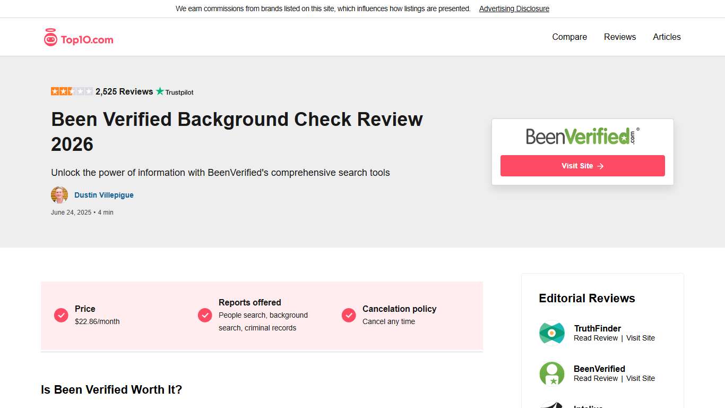Click the checkmark icon beside Cancelation policy
This screenshot has width=725, height=408.
coord(349,315)
